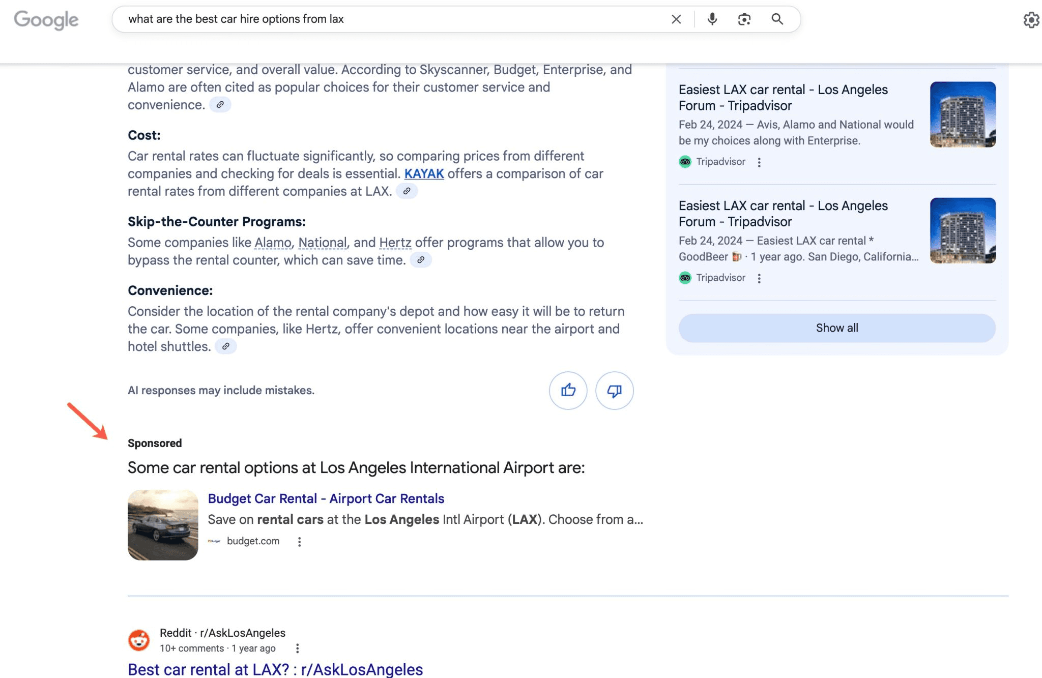This screenshot has width=1042, height=678.
Task: Open three-dot menu of first Tripadvisor card
Action: click(x=759, y=162)
